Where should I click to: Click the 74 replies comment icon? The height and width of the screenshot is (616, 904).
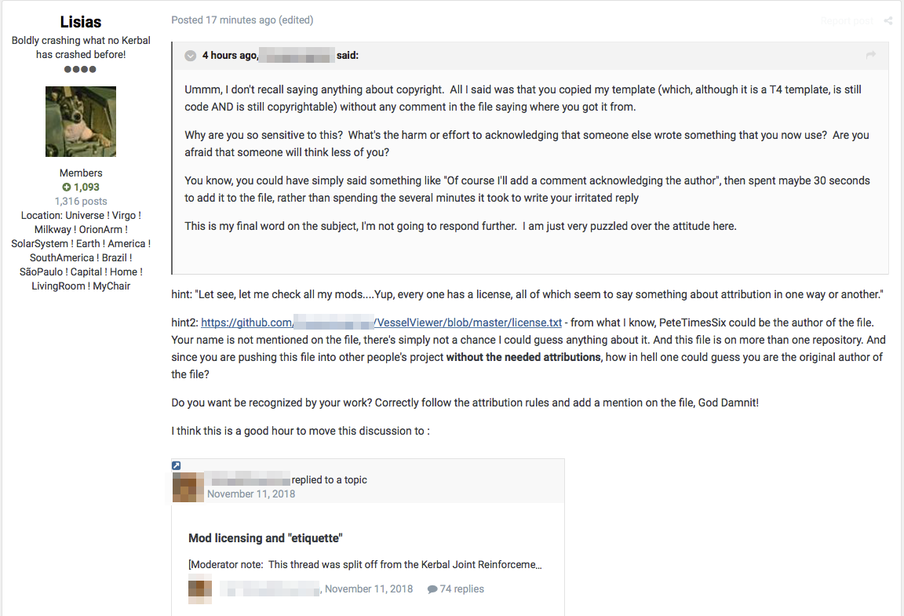[x=432, y=589]
